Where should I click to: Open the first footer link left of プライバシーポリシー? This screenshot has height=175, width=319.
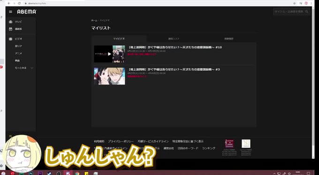[x=99, y=141]
